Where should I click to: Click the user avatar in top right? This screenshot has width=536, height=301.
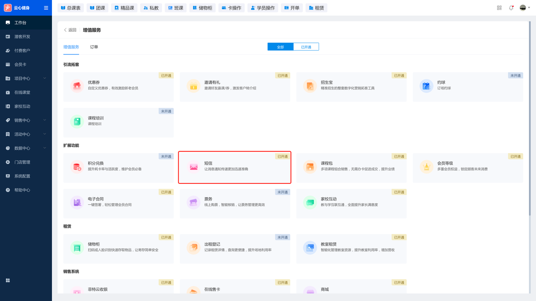pyautogui.click(x=523, y=8)
